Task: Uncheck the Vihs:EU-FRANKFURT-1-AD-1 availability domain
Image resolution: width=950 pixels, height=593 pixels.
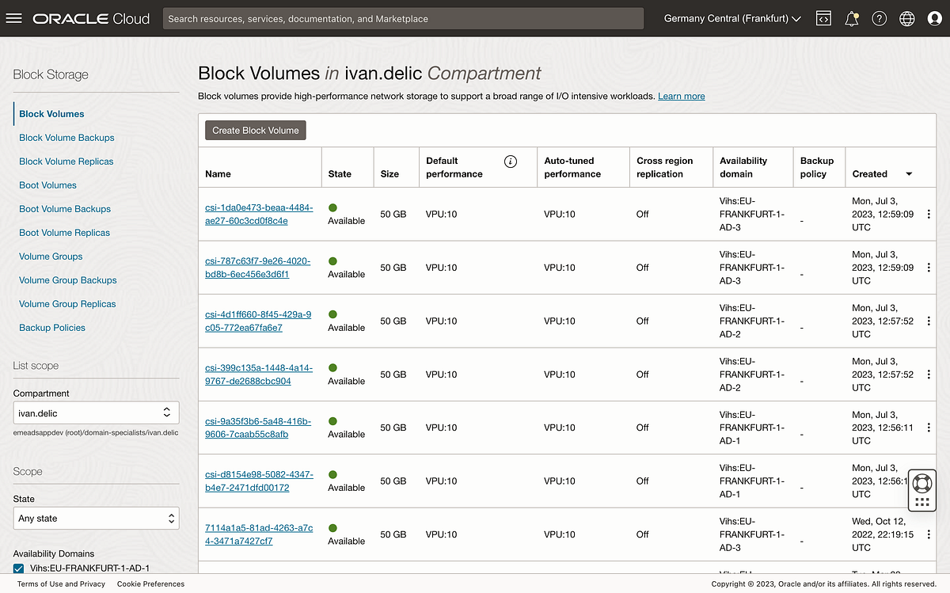Action: point(19,567)
